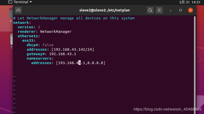Click the highlighted cursor character in nameserver address
The width and height of the screenshot is (204, 114).
(79, 63)
